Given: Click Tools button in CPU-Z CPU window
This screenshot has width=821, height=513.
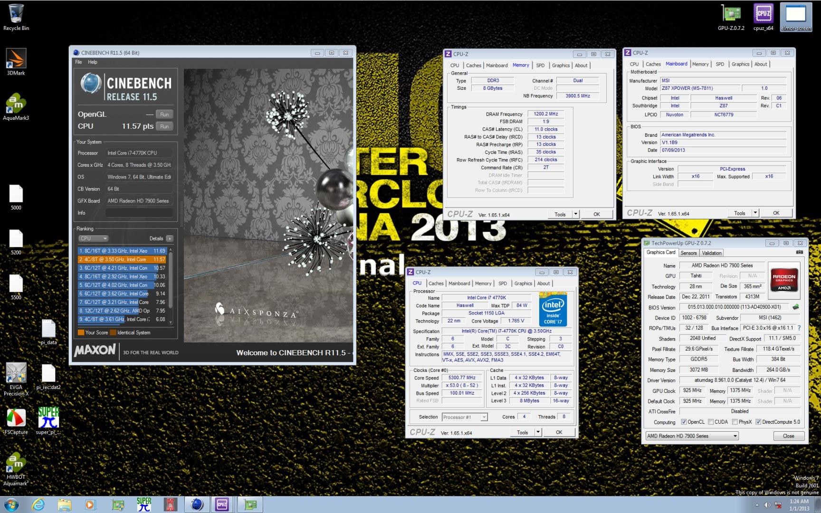Looking at the screenshot, I should tap(523, 432).
